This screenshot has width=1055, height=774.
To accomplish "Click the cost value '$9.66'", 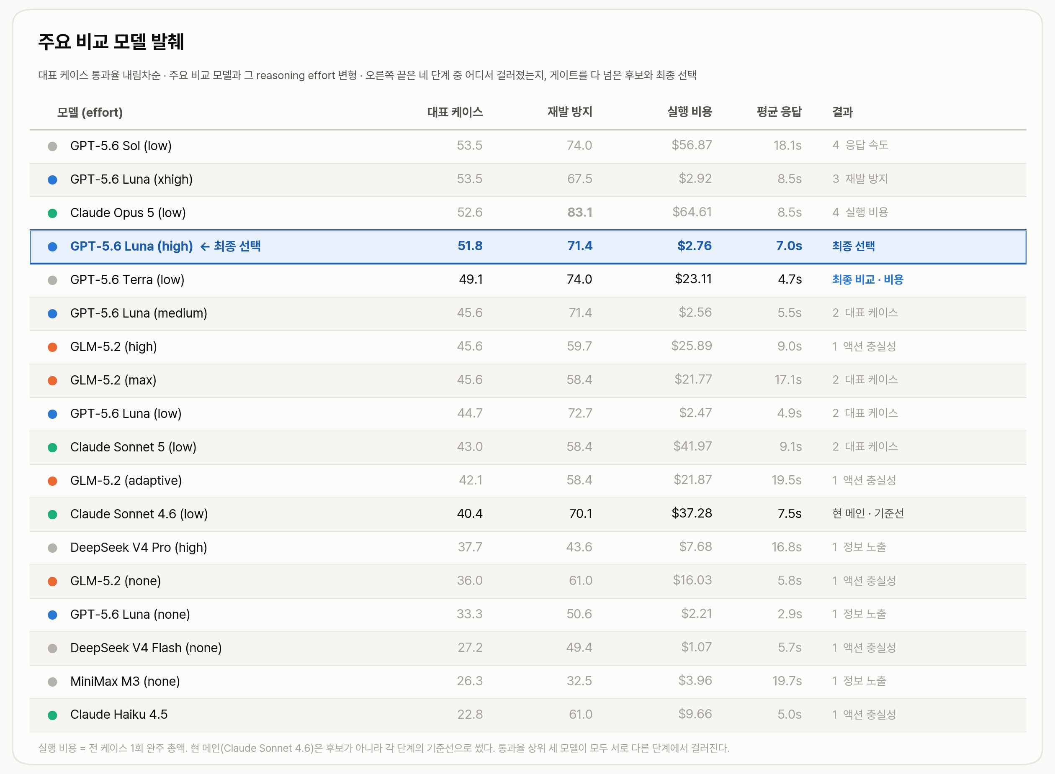I will click(695, 714).
